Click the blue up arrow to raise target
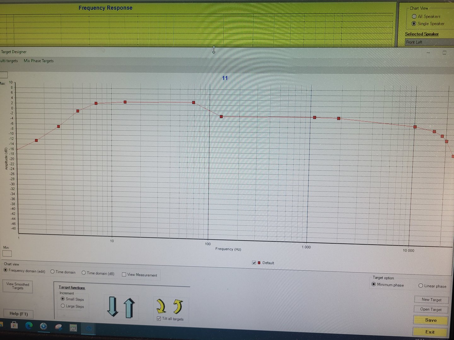The height and width of the screenshot is (340, 454). click(x=129, y=307)
